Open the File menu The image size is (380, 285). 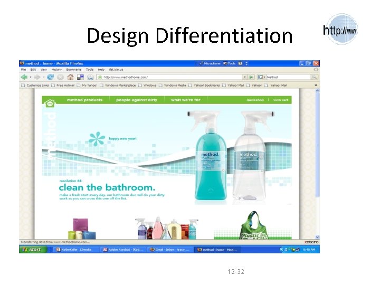tap(24, 70)
